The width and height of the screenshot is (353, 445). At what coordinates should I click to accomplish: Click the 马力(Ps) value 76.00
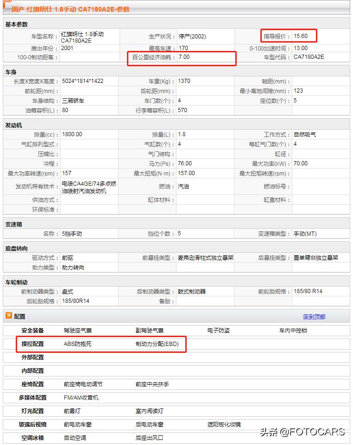185,163
